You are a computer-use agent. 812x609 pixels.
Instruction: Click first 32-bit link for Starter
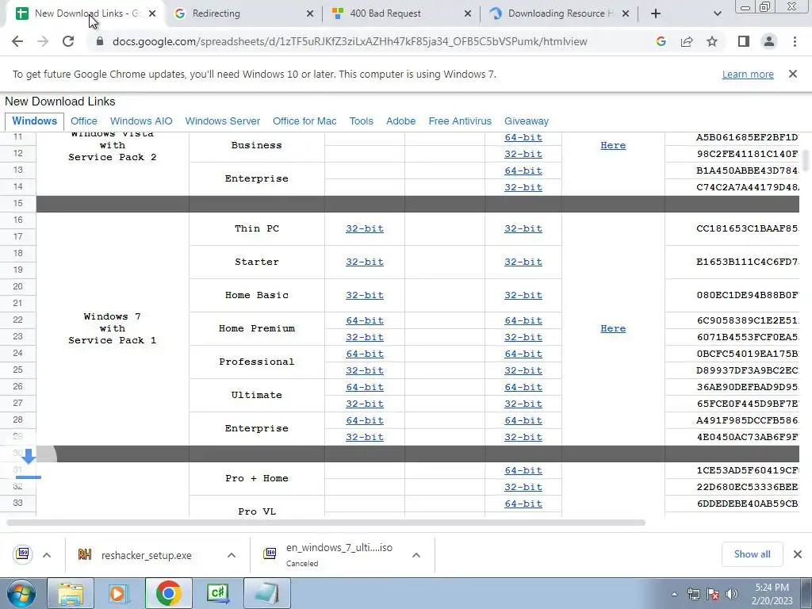(365, 262)
